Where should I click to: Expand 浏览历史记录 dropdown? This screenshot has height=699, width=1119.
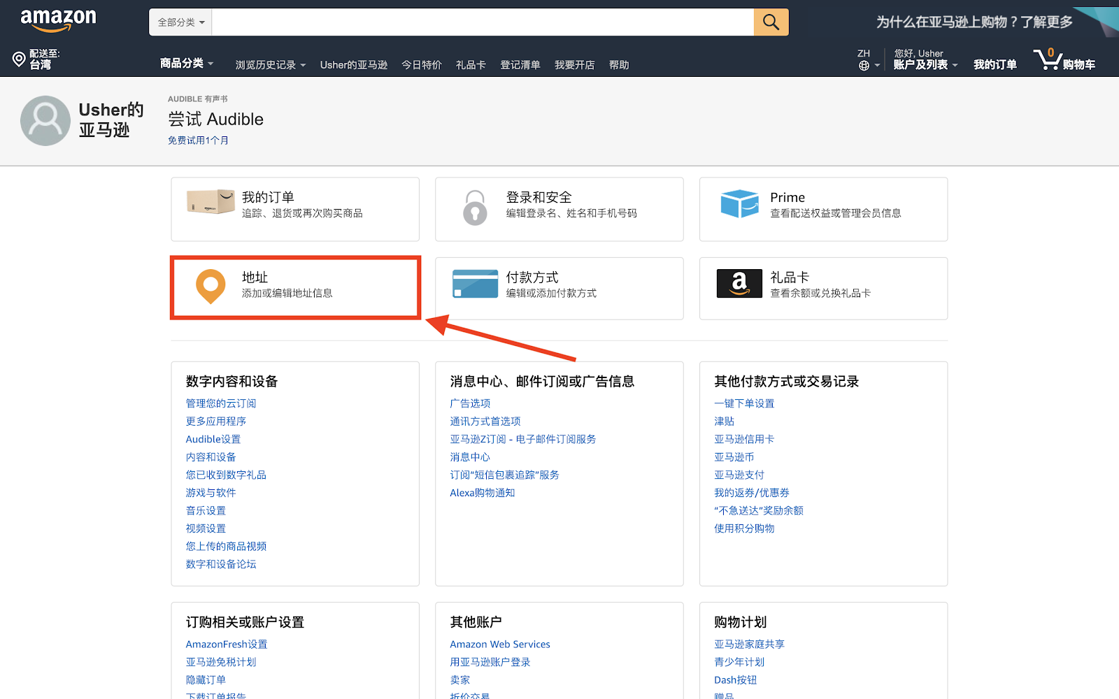tap(271, 65)
